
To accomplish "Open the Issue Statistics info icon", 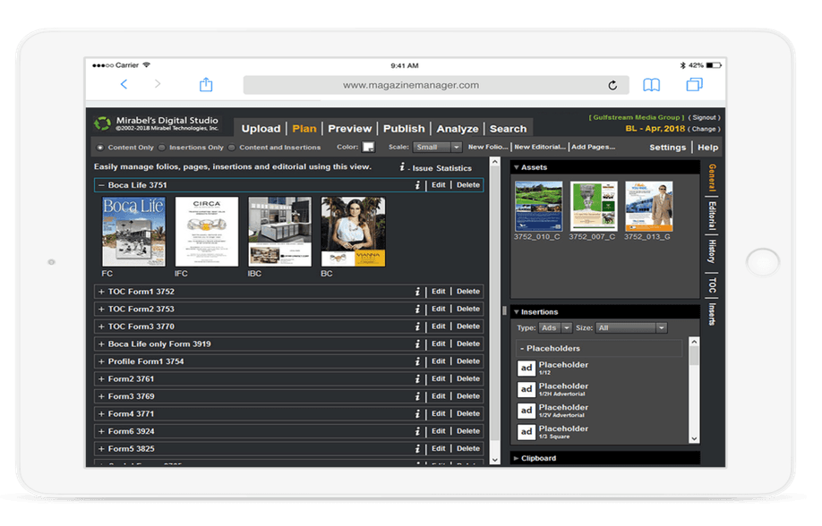I will 400,166.
